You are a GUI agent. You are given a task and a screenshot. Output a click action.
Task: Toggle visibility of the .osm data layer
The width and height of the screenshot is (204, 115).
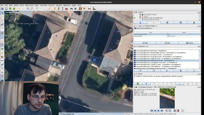click(140, 18)
